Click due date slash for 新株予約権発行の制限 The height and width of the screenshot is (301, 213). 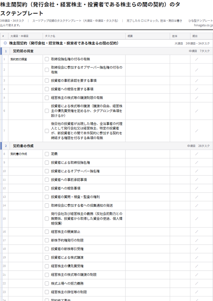point(197,240)
